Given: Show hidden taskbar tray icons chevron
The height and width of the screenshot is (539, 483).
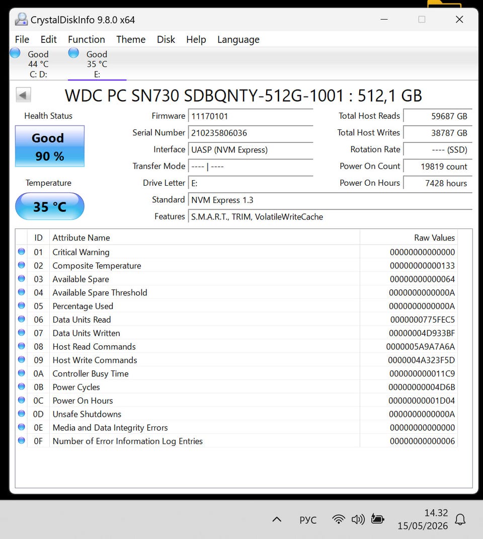Looking at the screenshot, I should [277, 519].
